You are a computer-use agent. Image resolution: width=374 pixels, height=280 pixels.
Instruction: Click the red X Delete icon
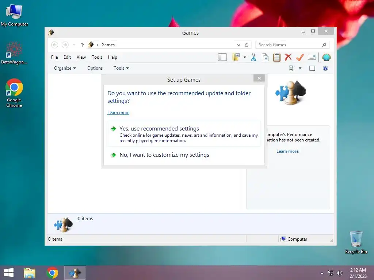click(x=289, y=57)
